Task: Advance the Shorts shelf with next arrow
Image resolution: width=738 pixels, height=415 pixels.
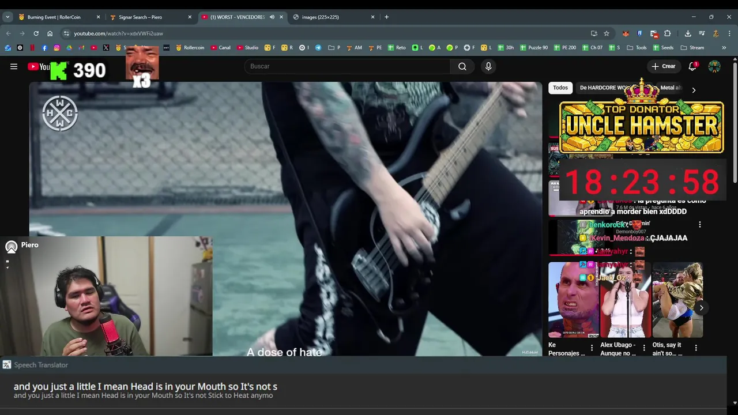Action: [x=701, y=308]
